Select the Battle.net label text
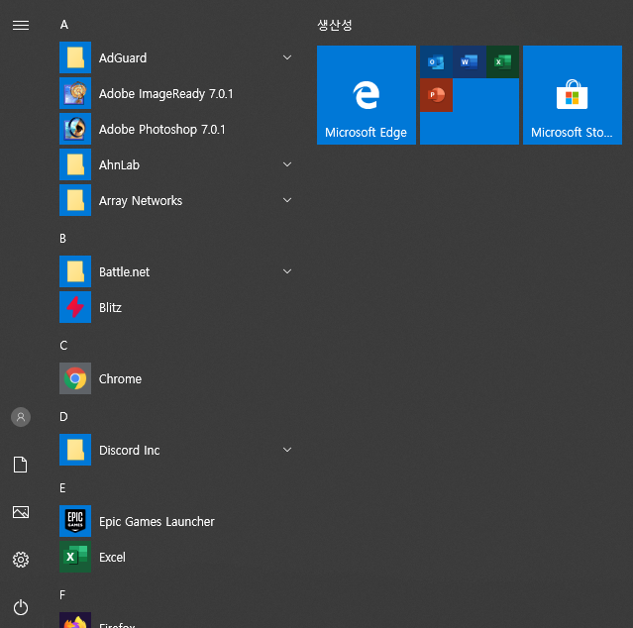633x628 pixels. pos(125,272)
